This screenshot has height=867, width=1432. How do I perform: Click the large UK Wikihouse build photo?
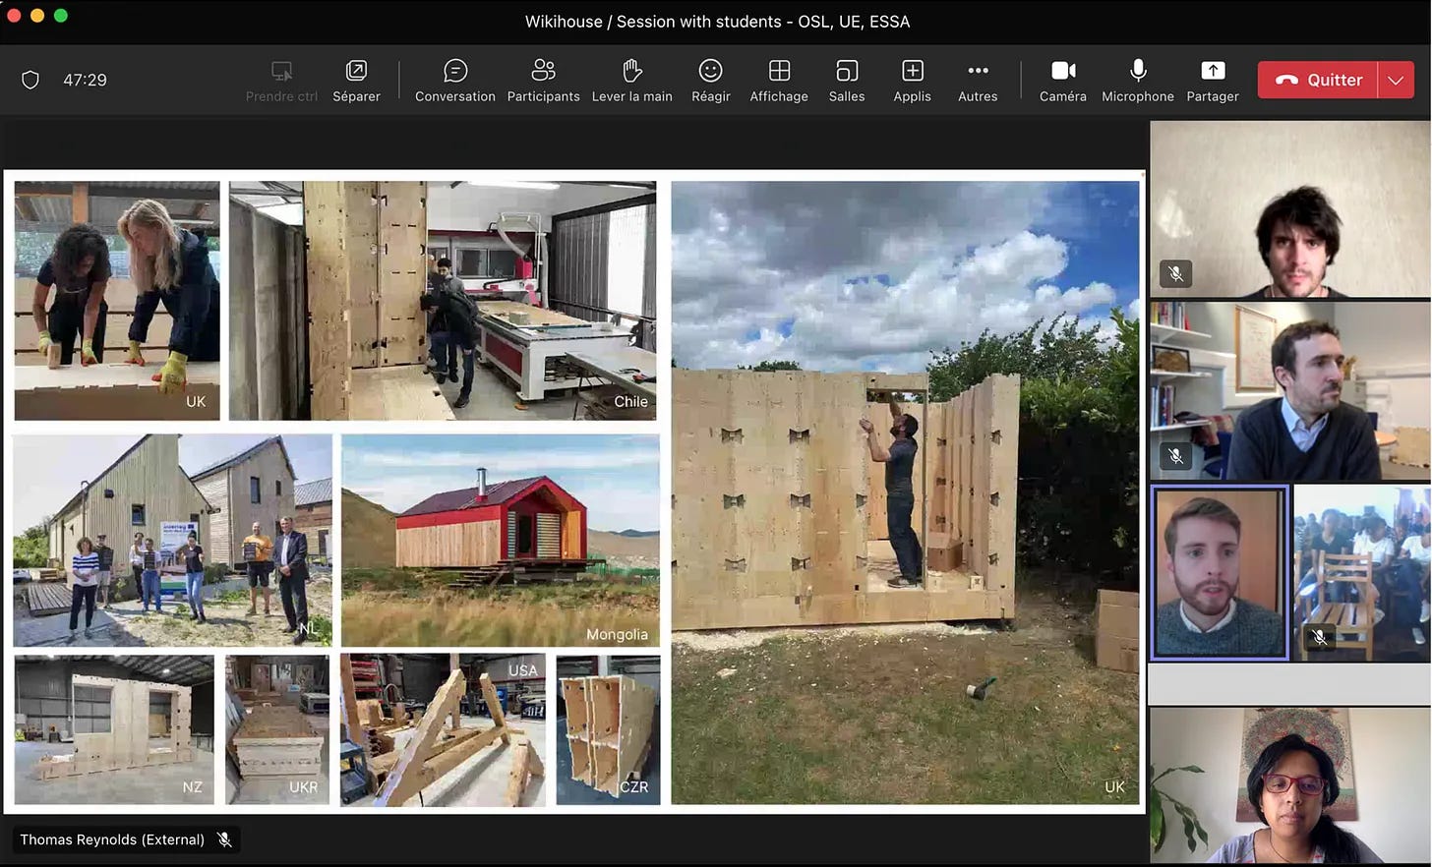905,492
